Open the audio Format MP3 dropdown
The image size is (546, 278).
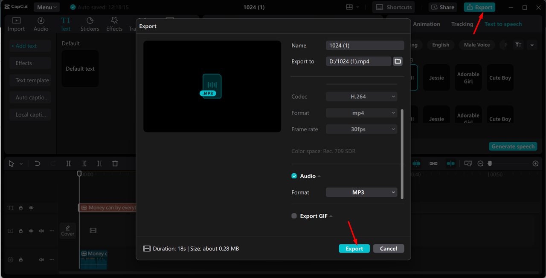click(361, 192)
